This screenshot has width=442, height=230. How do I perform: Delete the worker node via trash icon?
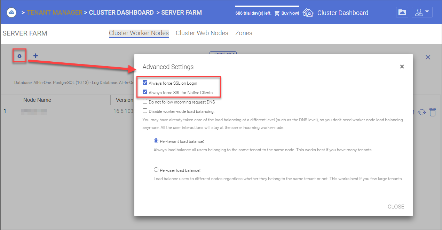pyautogui.click(x=432, y=112)
